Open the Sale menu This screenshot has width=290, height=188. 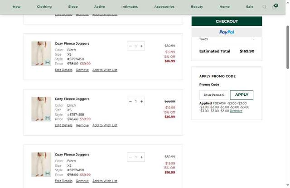click(250, 7)
